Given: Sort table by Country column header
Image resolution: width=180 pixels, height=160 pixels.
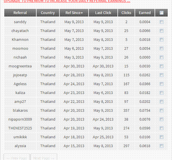Looking at the screenshot, I should click(x=48, y=13).
